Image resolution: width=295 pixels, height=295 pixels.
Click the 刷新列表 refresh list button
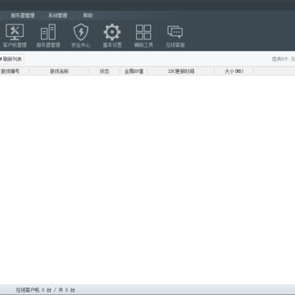[x=11, y=59]
